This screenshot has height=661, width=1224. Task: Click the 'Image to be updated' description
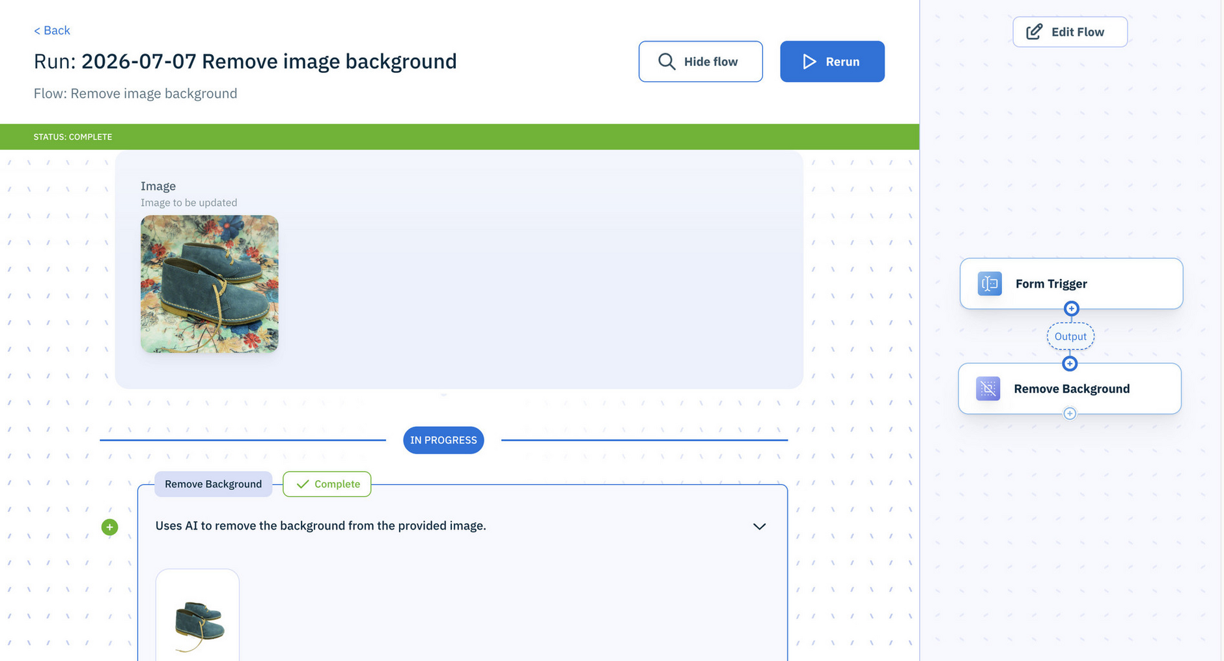189,203
